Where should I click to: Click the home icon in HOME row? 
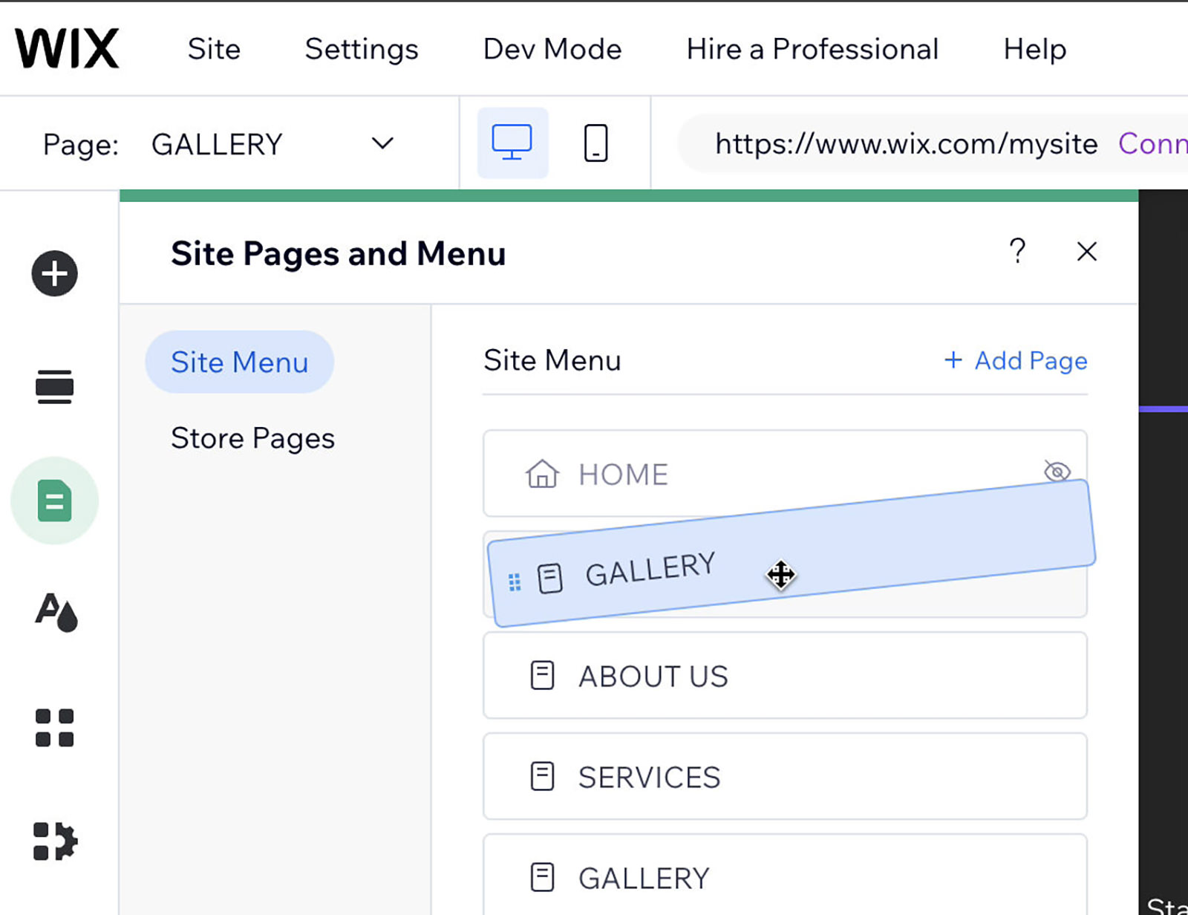pos(542,474)
